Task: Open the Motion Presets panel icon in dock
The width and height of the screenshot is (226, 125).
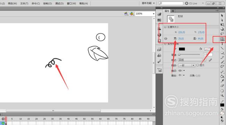Action: click(x=159, y=61)
